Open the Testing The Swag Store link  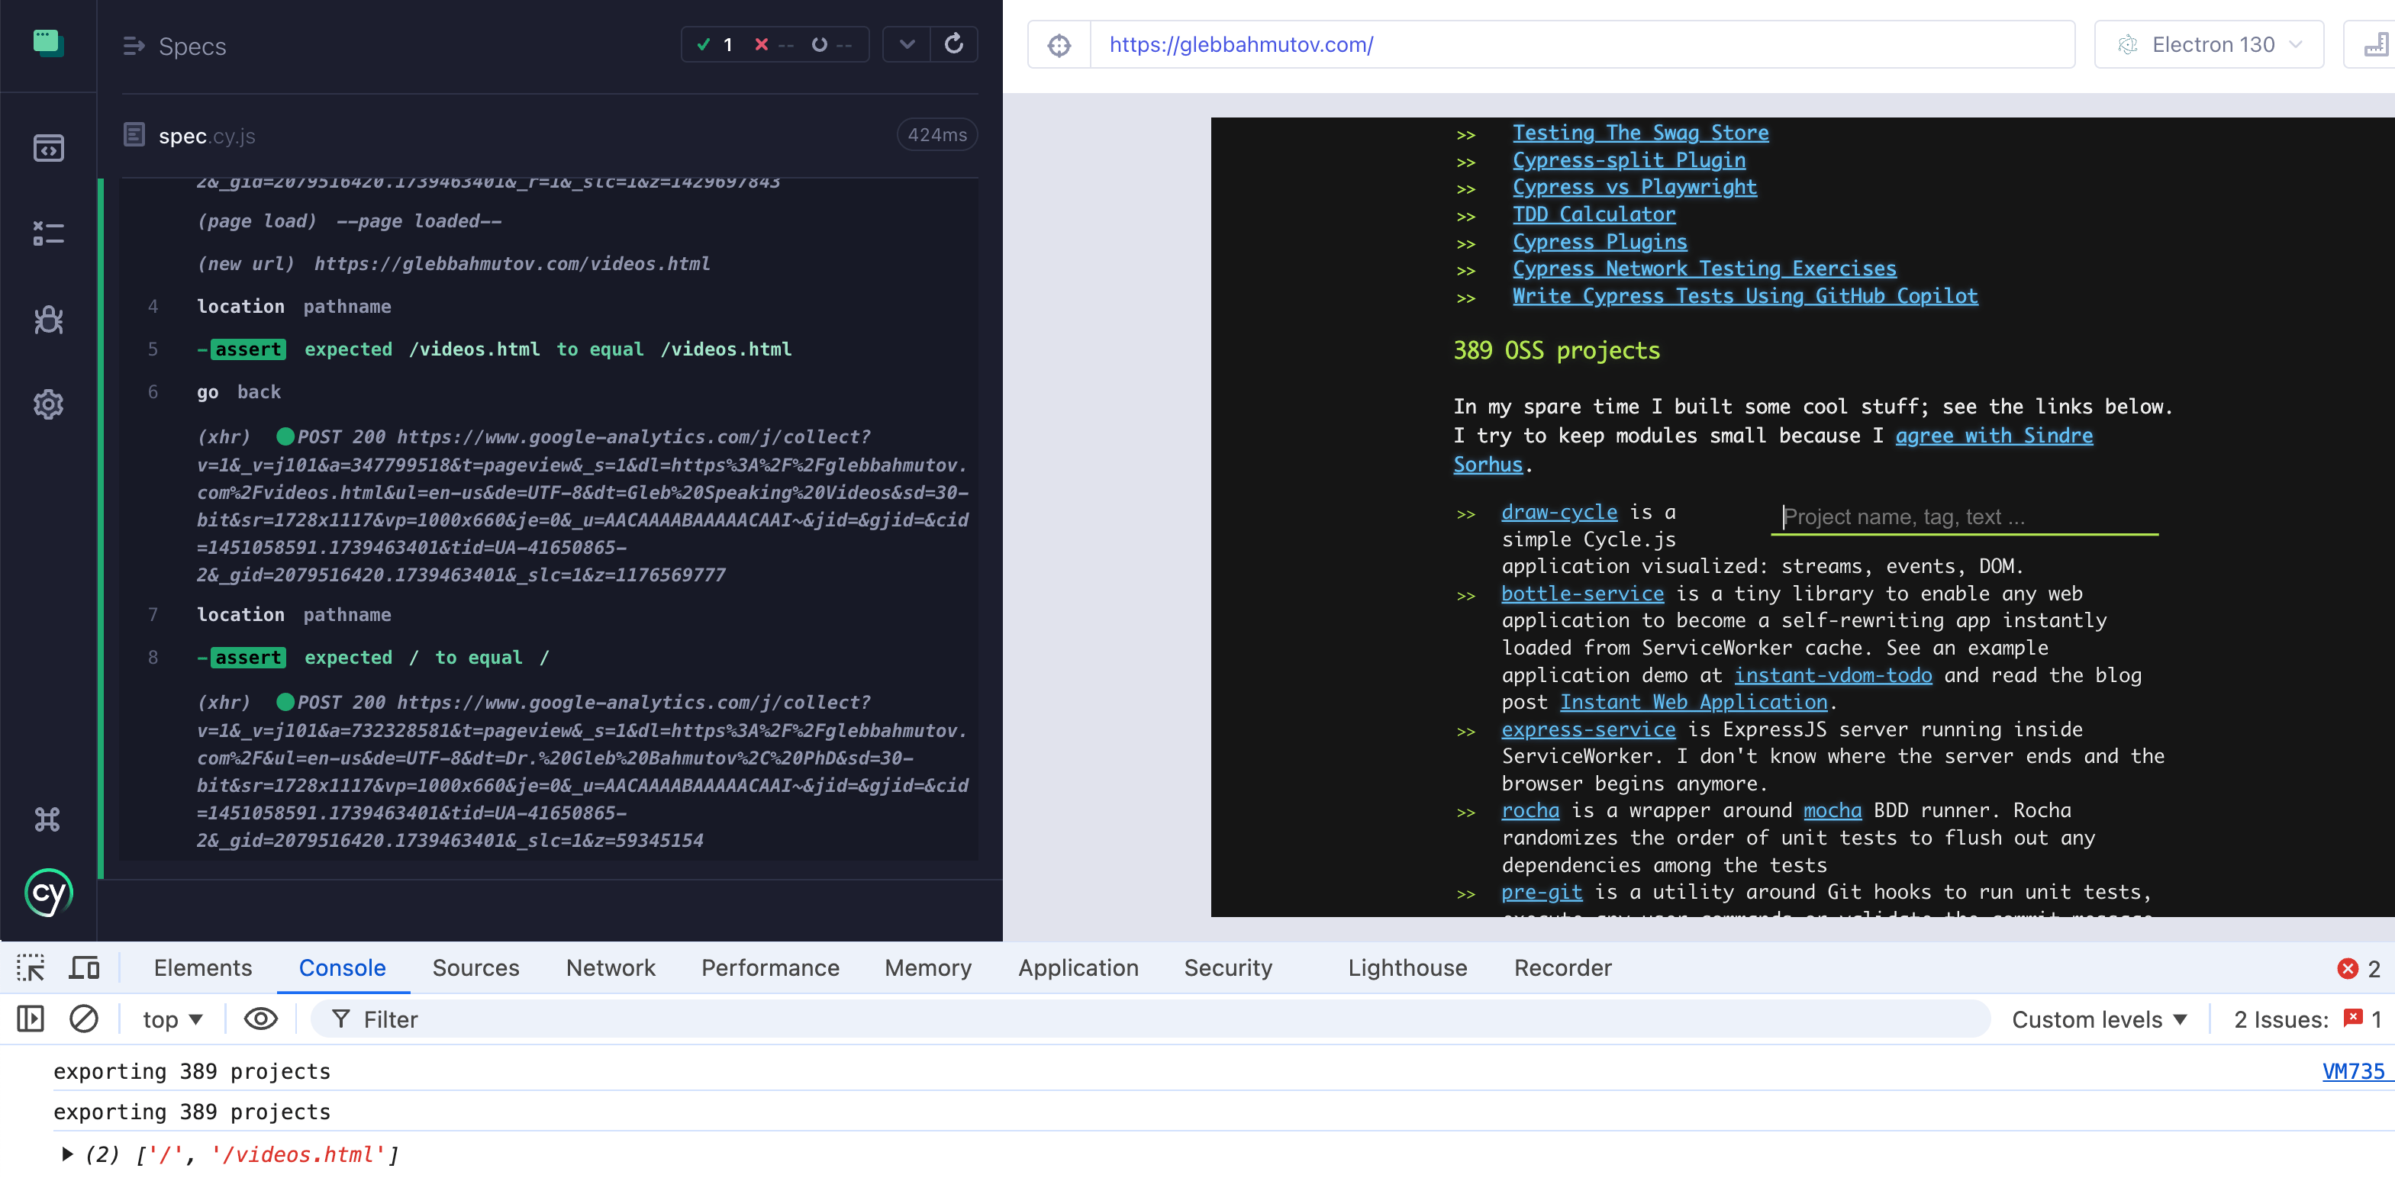(x=1640, y=133)
